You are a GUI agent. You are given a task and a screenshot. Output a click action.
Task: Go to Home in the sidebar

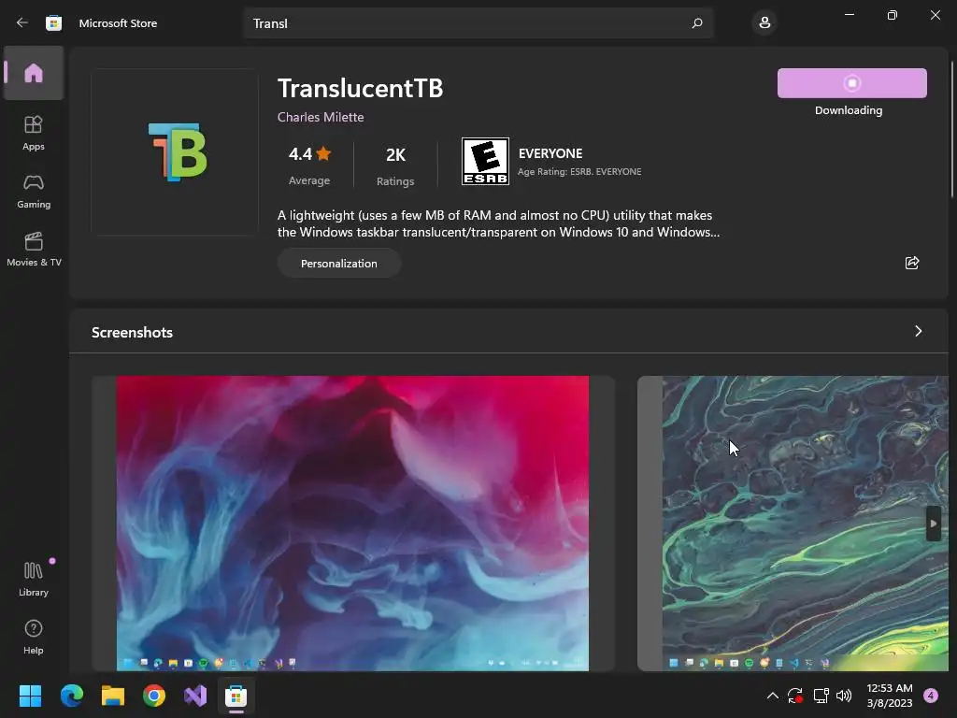coord(34,73)
